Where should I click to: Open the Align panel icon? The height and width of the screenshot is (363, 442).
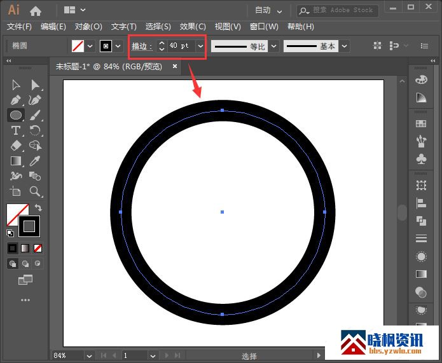tap(421, 203)
